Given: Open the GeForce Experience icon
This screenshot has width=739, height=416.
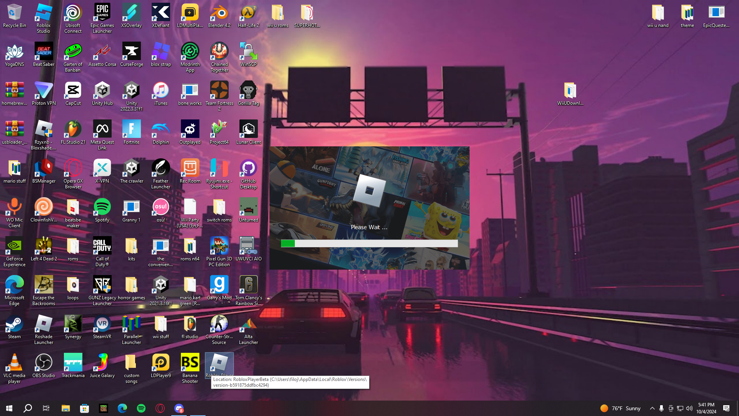Looking at the screenshot, I should [x=15, y=252].
